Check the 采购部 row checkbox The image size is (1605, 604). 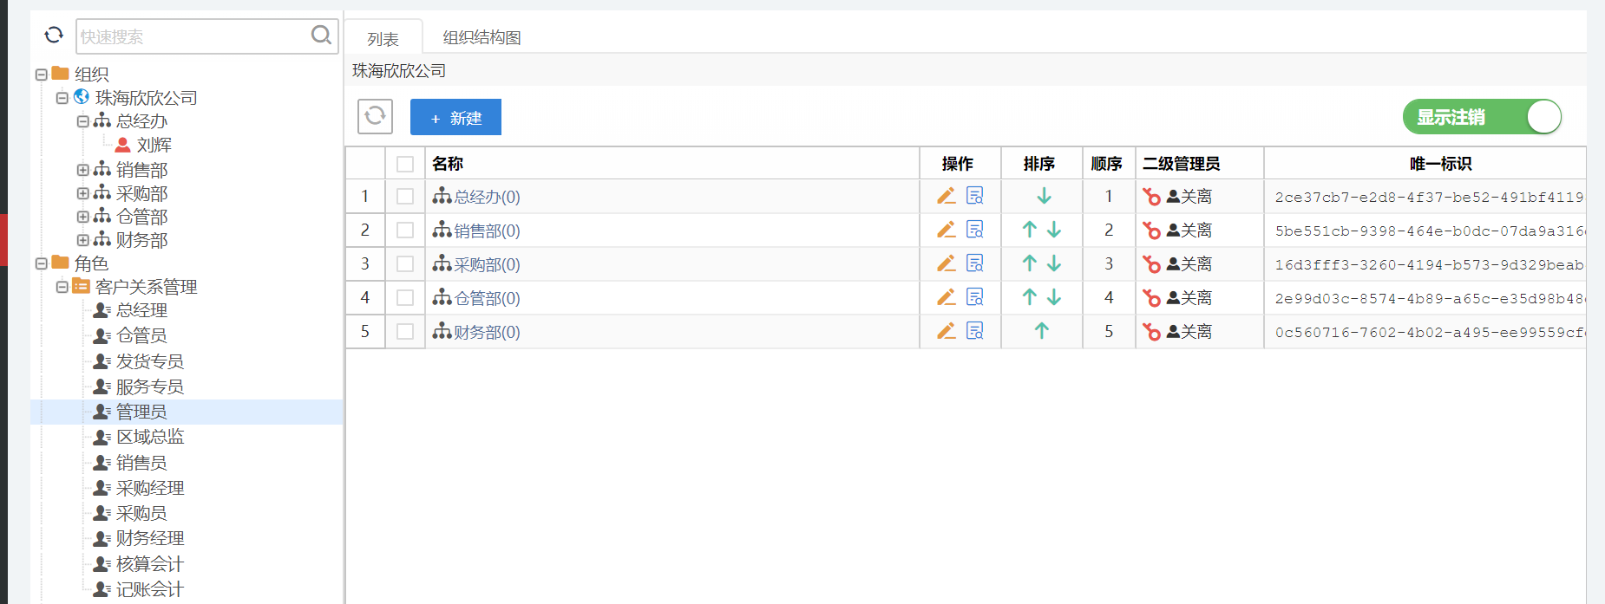pyautogui.click(x=405, y=264)
